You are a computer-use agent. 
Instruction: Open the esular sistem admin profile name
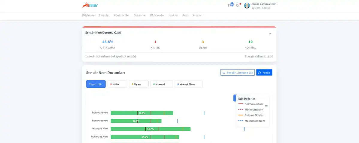pos(264,4)
